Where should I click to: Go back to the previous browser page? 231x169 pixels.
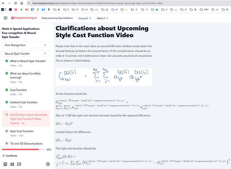(x=3, y=3)
